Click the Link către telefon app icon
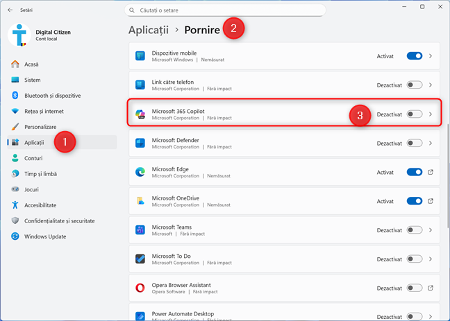Screen dimensions: 450x321 point(140,85)
